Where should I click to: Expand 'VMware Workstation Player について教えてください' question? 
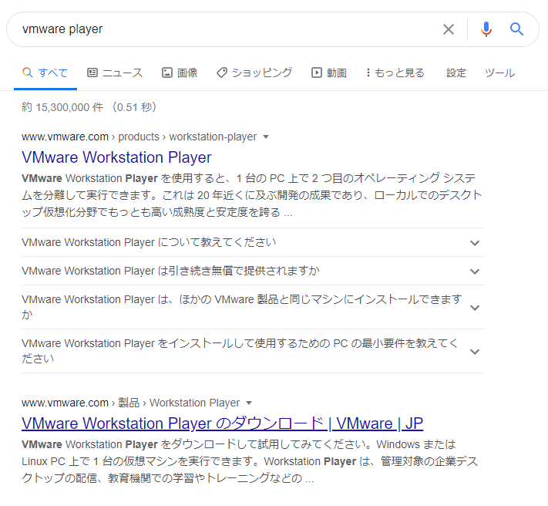(252, 242)
